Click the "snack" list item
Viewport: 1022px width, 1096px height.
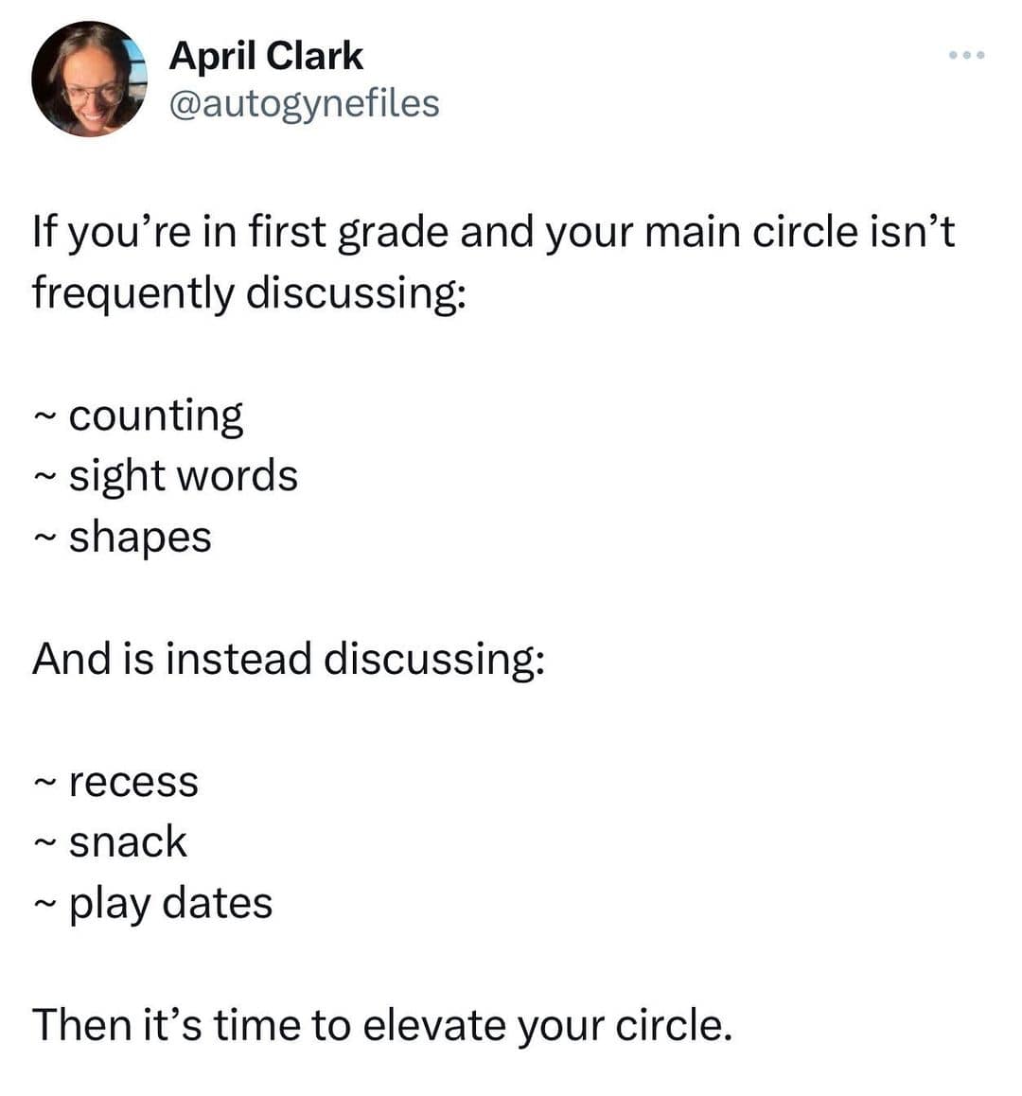[x=128, y=842]
